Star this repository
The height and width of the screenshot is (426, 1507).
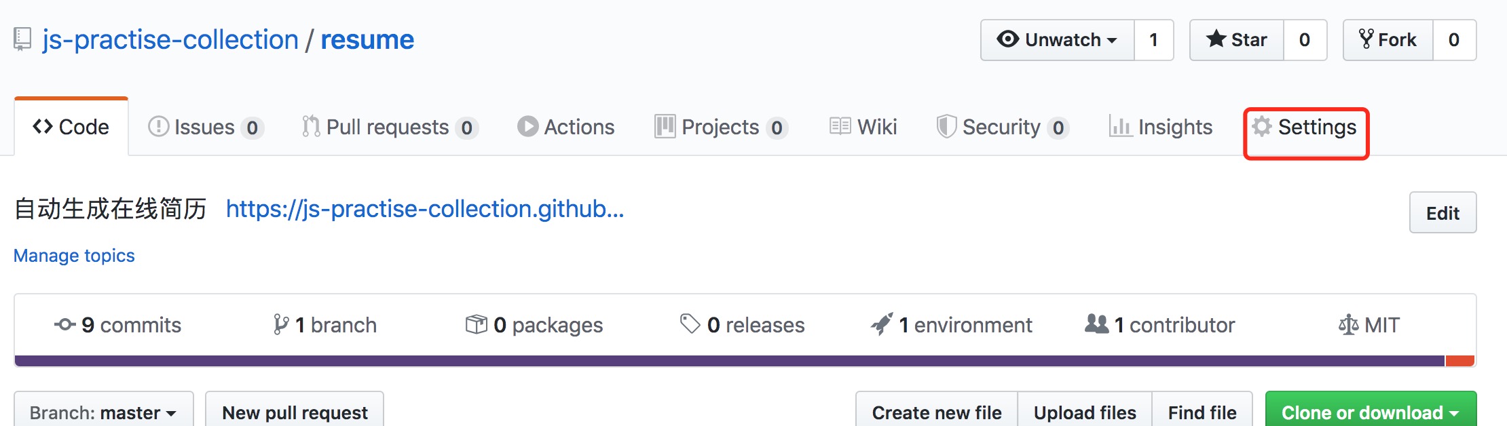tap(1237, 40)
